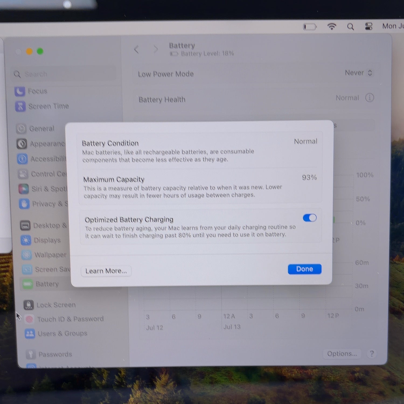Click Maximum Capacity 93% value
The image size is (404, 404).
pos(309,177)
